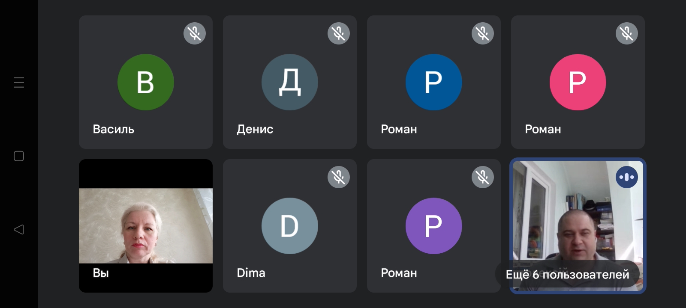Image resolution: width=686 pixels, height=308 pixels.
Task: Open Android recent apps with three-line button
Action: [19, 82]
